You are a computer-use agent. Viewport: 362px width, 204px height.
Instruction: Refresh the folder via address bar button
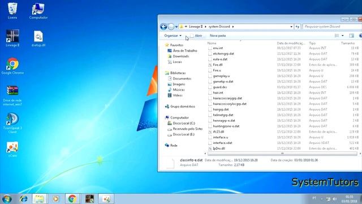(x=298, y=27)
